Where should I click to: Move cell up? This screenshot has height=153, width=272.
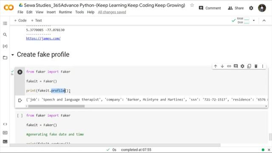[215, 66]
